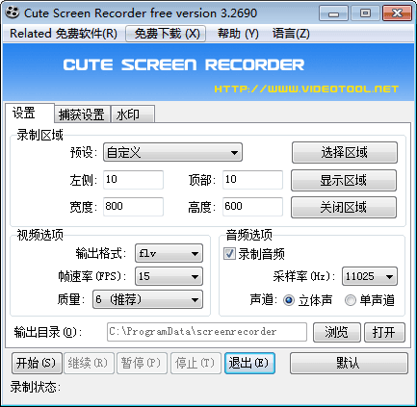The width and height of the screenshot is (417, 407).
Task: Click the 音频选项 group label
Action: (x=248, y=235)
